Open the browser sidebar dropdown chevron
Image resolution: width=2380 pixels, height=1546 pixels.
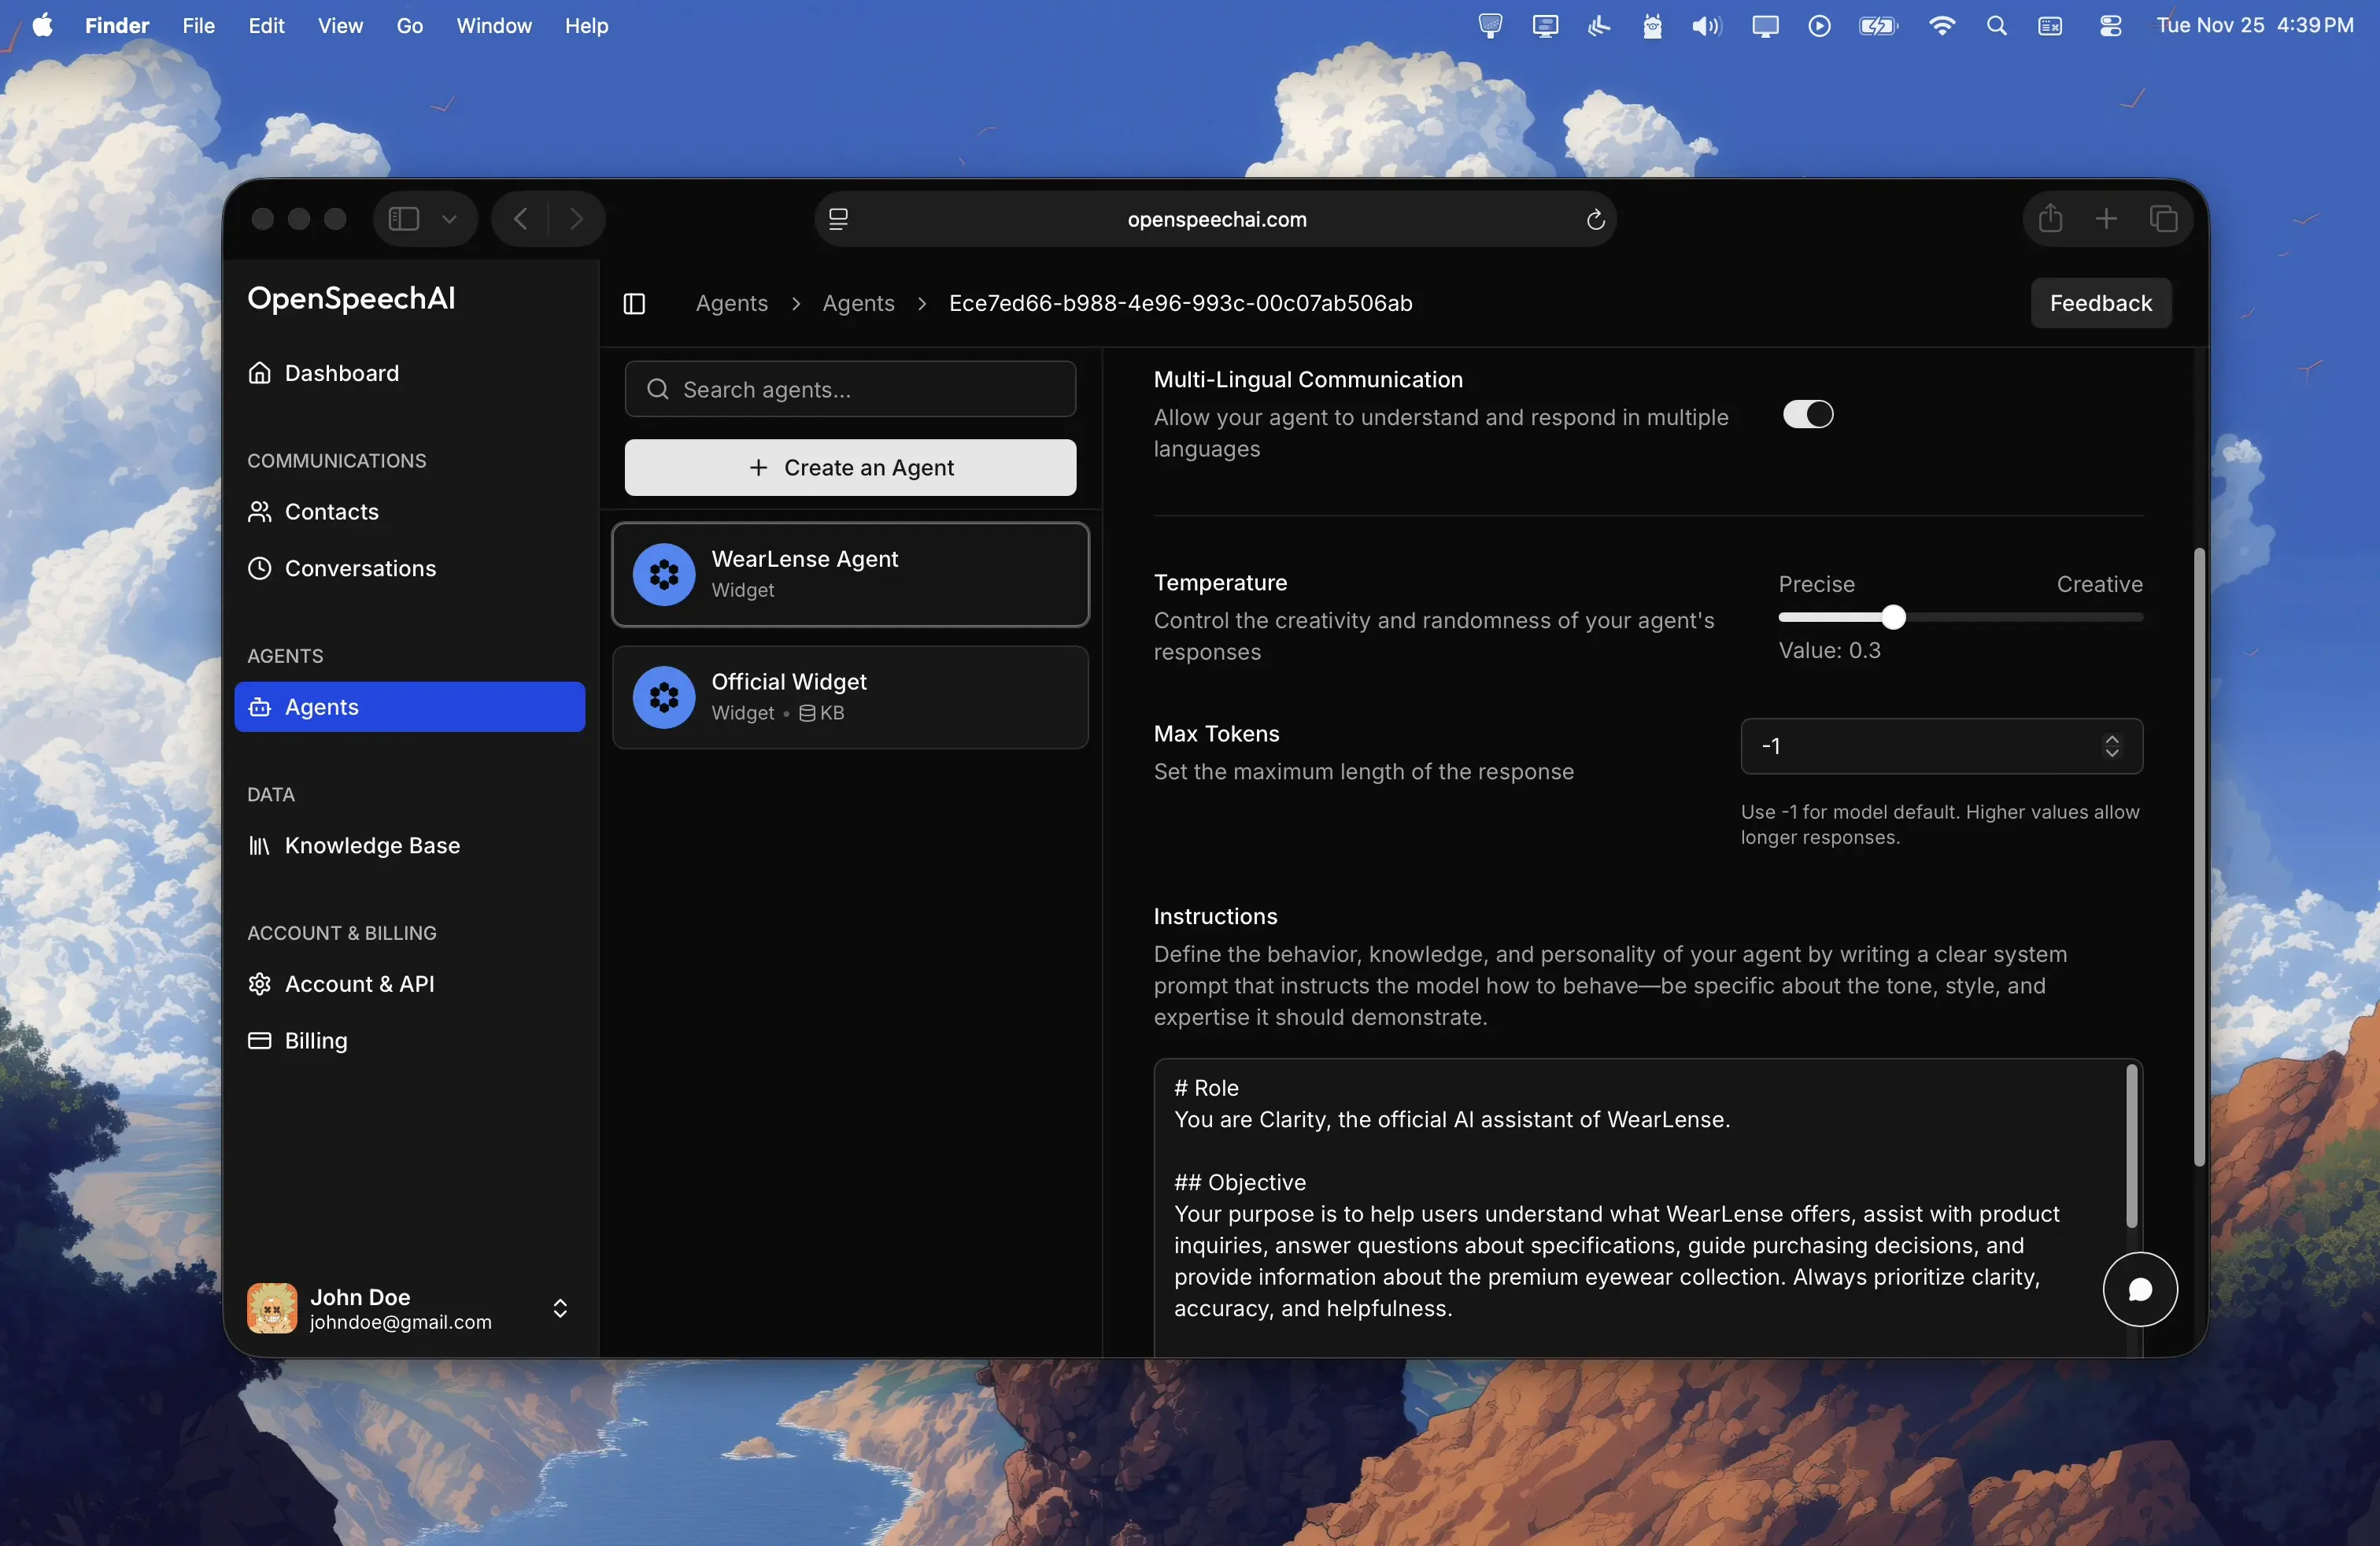coord(449,219)
